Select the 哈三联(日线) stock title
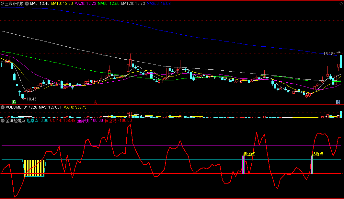The width and height of the screenshot is (344, 199). (12, 4)
